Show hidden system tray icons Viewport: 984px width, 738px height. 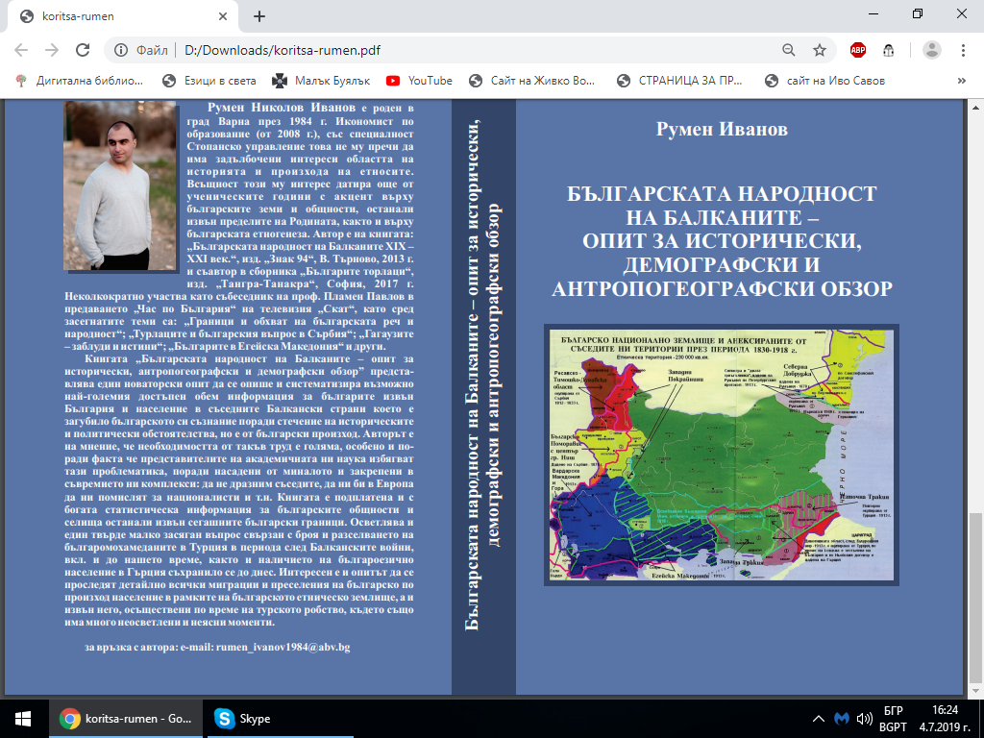click(x=818, y=719)
